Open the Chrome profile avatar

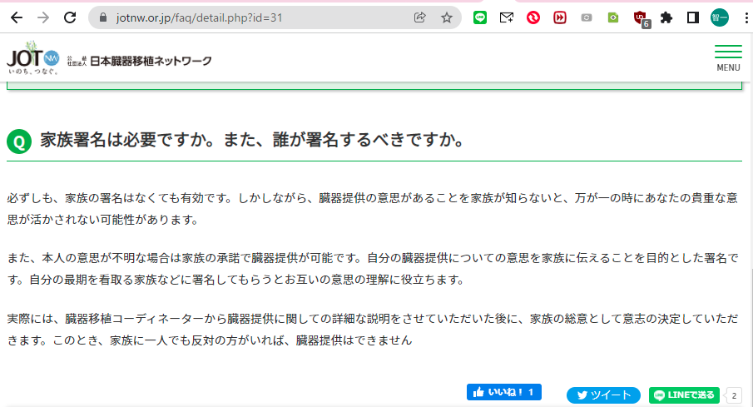(719, 17)
